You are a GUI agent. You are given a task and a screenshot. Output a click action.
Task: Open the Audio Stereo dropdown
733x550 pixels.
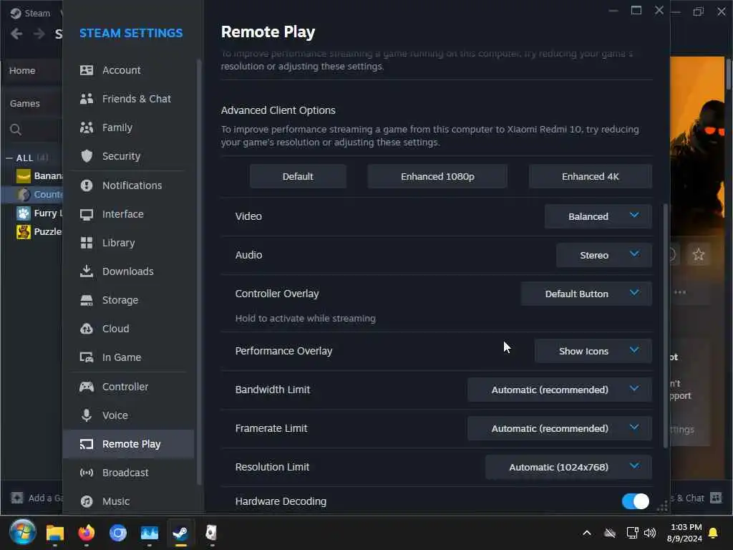pos(604,255)
